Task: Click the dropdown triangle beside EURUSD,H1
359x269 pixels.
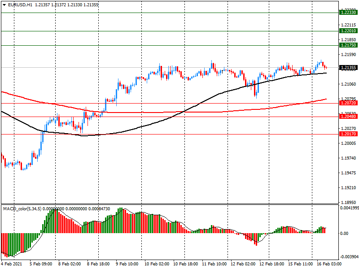Action: 4,5
